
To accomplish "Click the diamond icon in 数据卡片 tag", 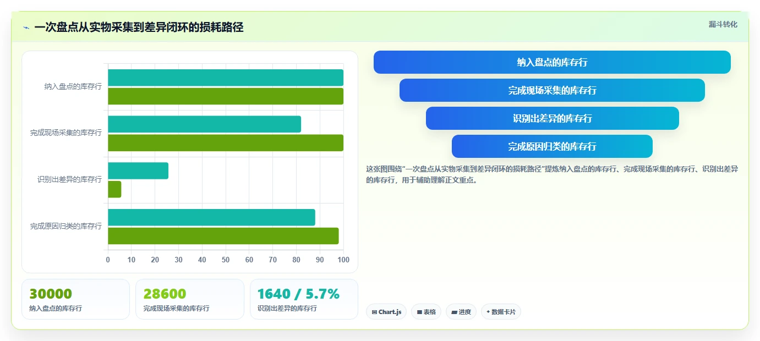I will (x=488, y=312).
